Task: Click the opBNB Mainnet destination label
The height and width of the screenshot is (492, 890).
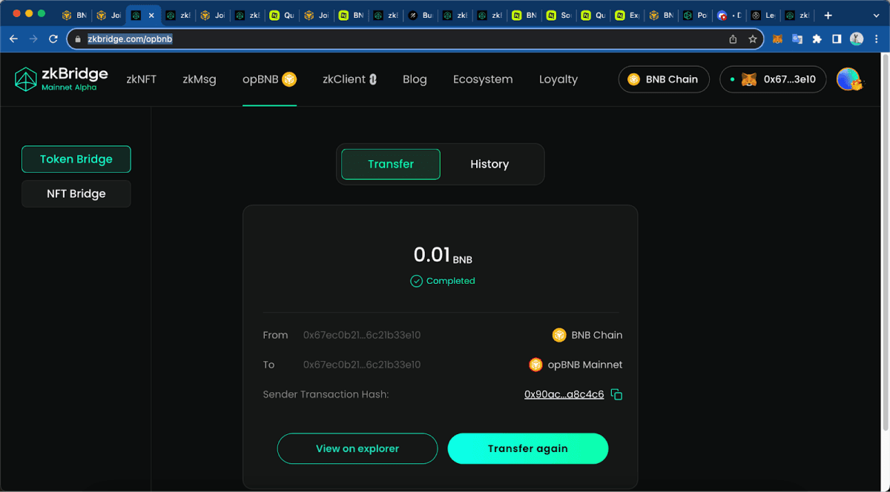Action: tap(576, 365)
